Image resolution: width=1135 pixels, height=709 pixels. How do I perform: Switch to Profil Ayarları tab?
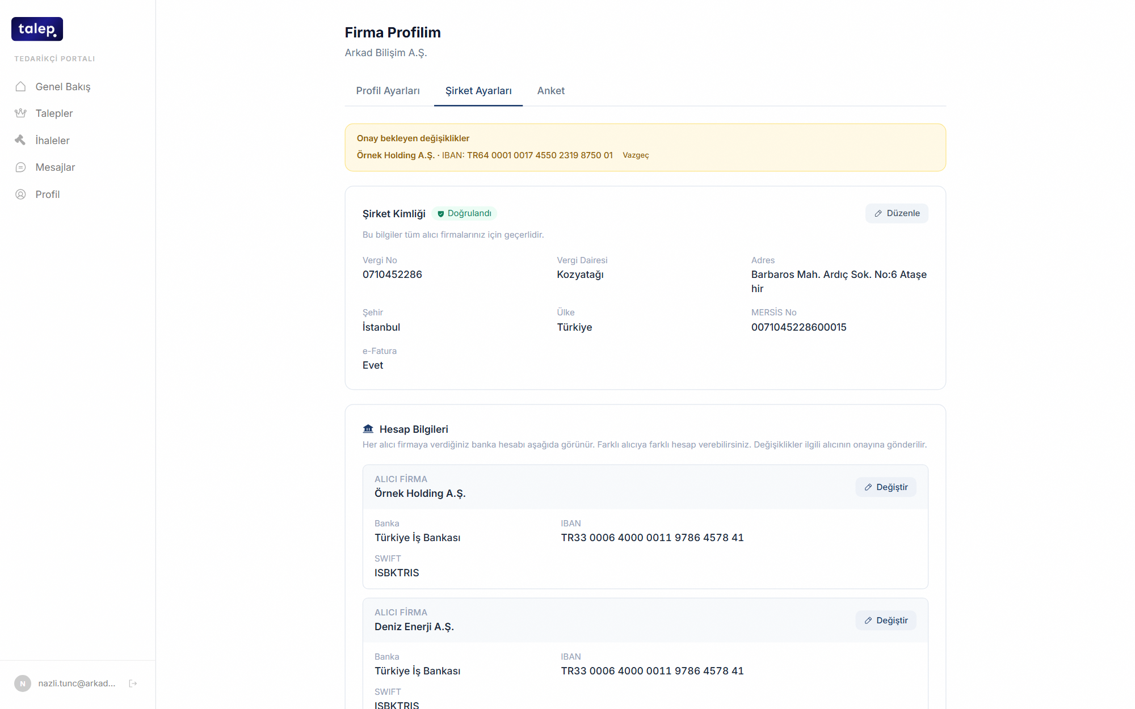388,91
